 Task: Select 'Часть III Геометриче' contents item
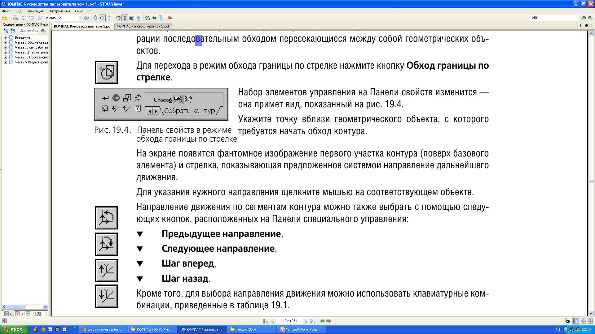(31, 52)
